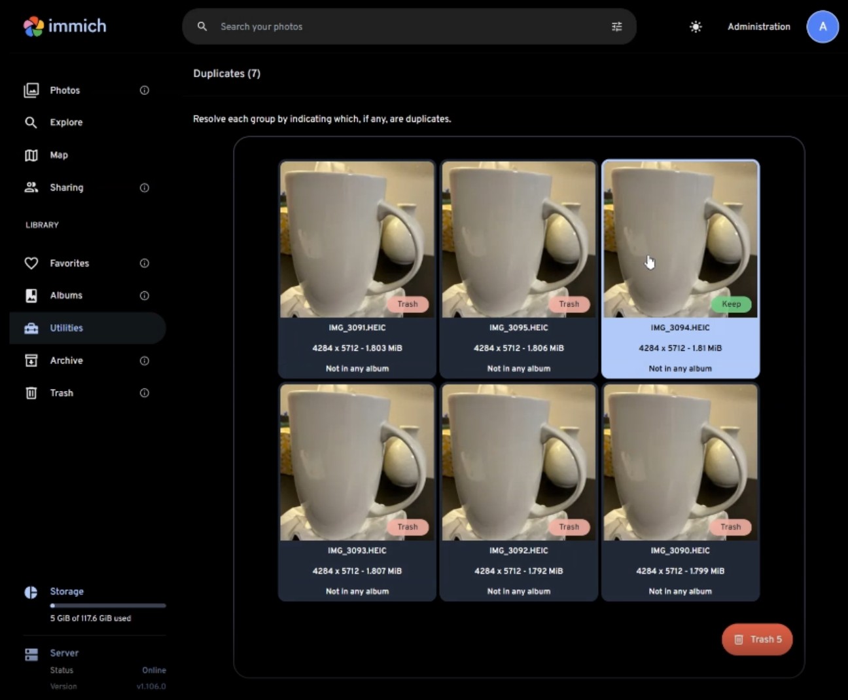The width and height of the screenshot is (848, 700).
Task: Click 4284 x 5712 - 1.803 MiB text
Action: click(x=357, y=348)
